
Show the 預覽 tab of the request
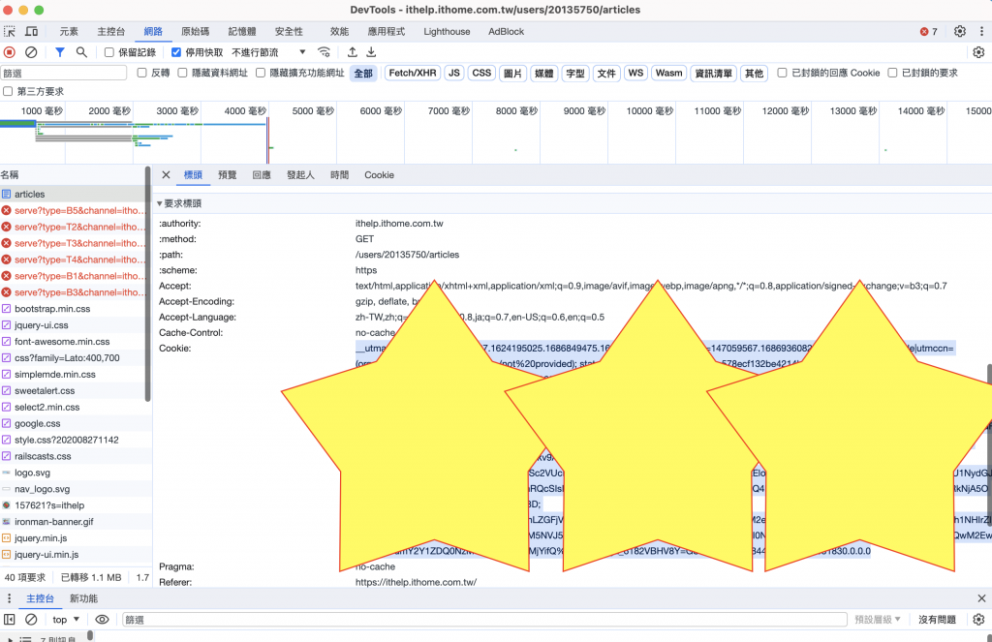pyautogui.click(x=227, y=175)
